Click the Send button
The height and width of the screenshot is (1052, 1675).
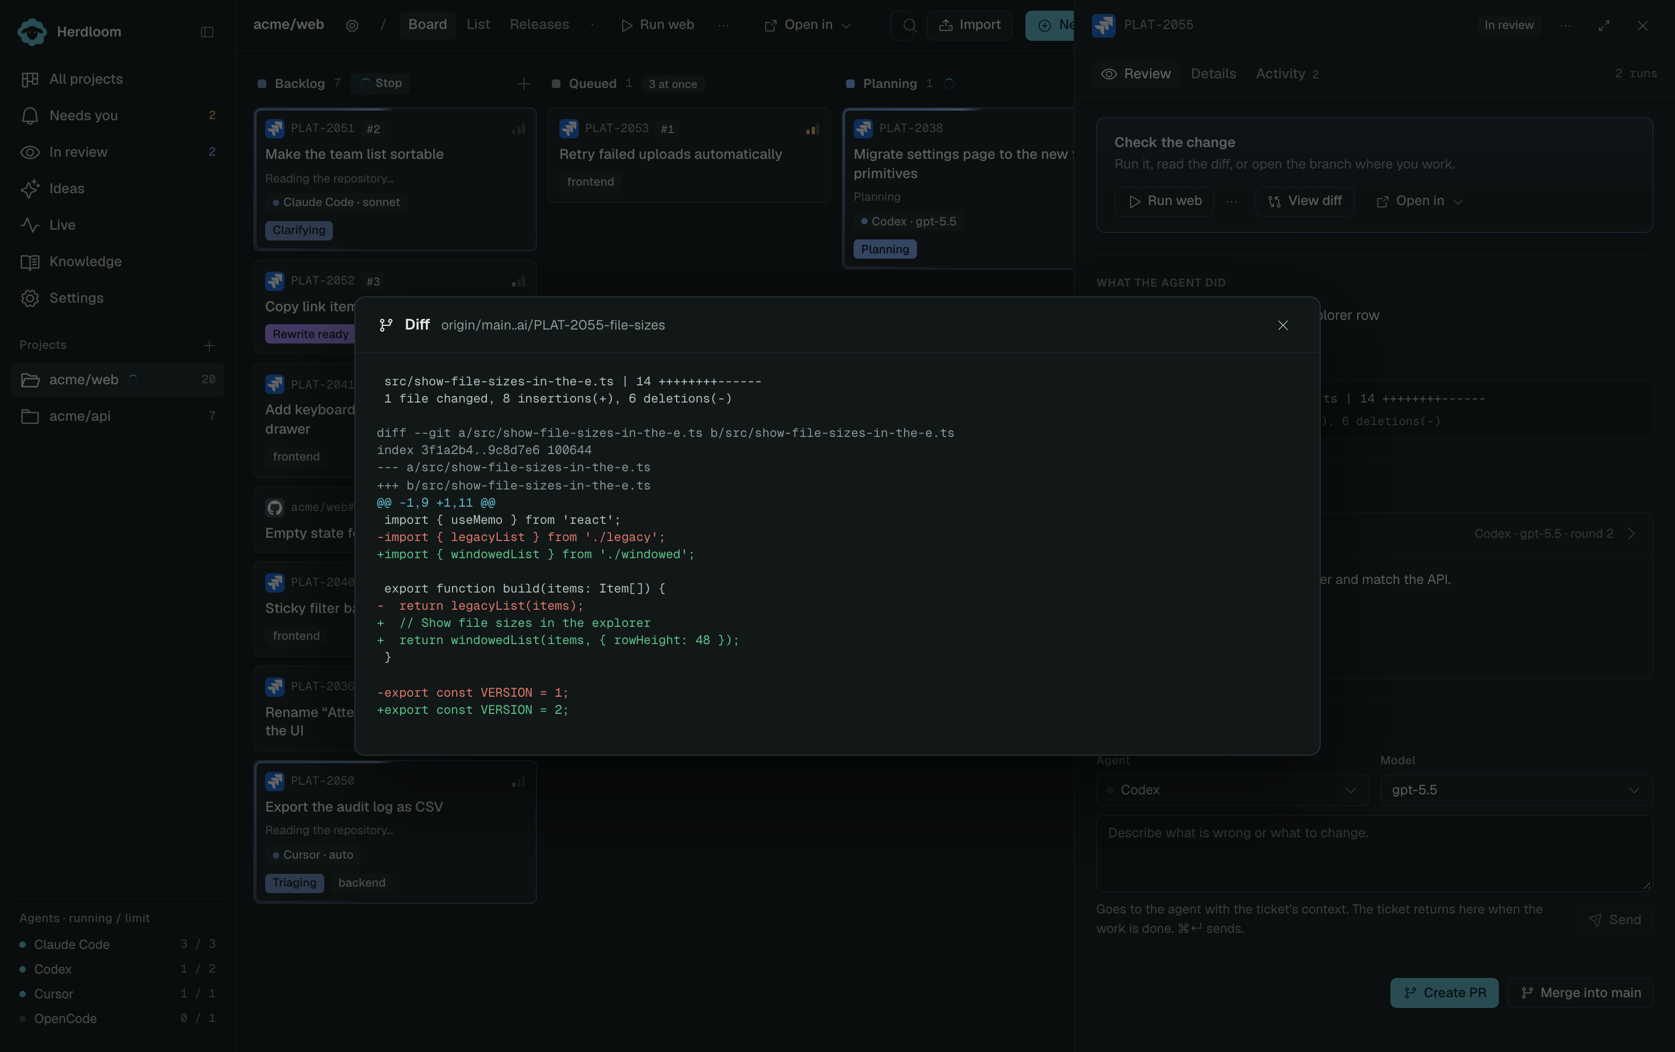1614,920
